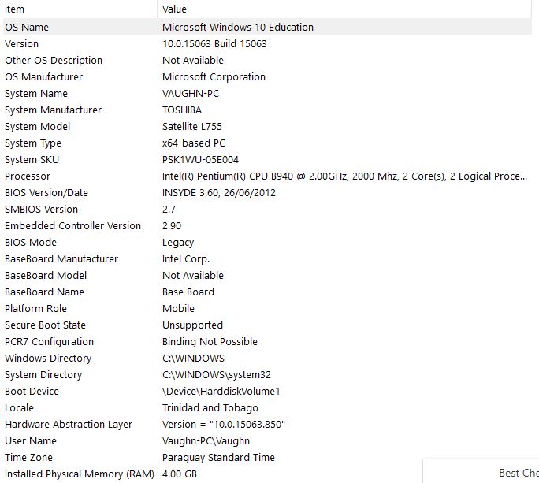Select the Time Zone row label

click(x=28, y=458)
